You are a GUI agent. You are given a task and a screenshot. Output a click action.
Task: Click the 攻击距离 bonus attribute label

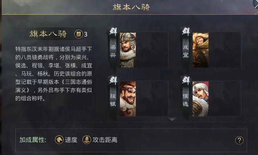click(x=105, y=140)
